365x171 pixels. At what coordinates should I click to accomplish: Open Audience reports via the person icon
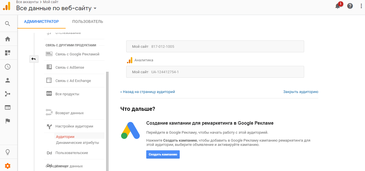pos(8,80)
